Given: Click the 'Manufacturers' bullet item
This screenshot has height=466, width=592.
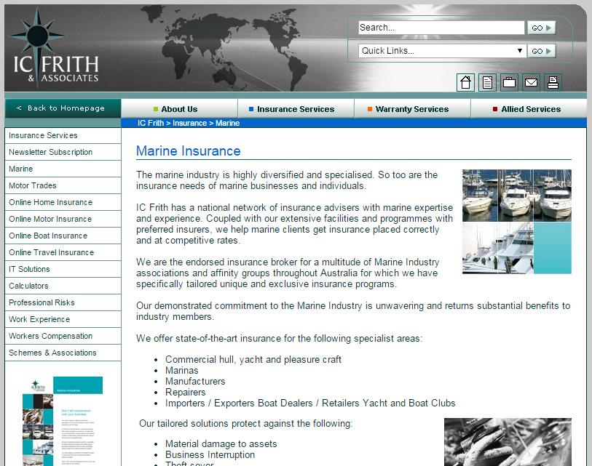Looking at the screenshot, I should (195, 382).
